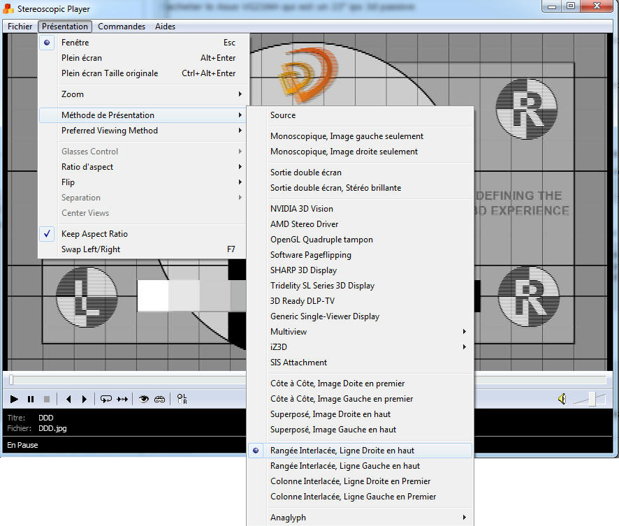Click the En Pause status text
Viewport: 619px width, 526px height.
coord(22,445)
